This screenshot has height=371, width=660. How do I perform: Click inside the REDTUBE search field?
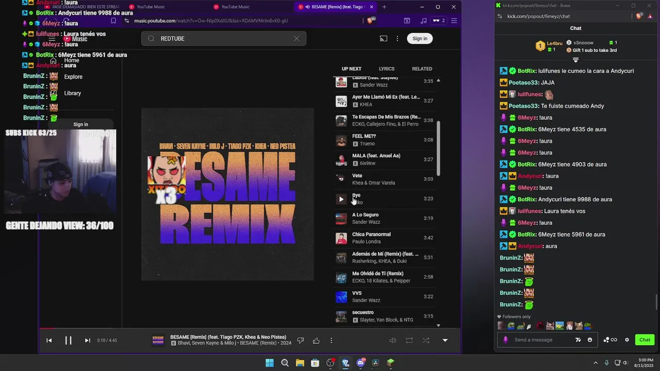[x=223, y=39]
